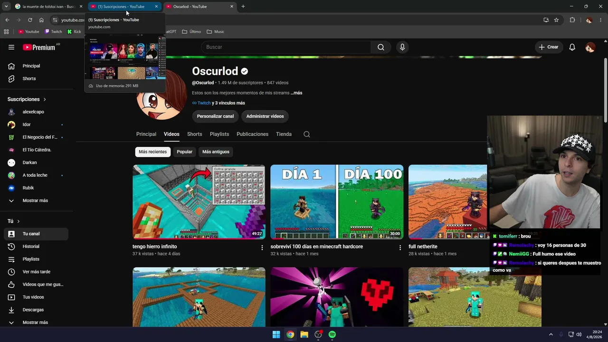Switch to the channel 'Shorts' tab
This screenshot has height=342, width=608.
[x=195, y=134]
